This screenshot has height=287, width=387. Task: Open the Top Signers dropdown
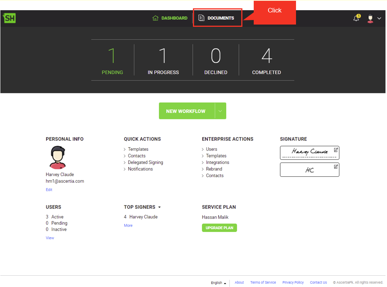coord(159,207)
